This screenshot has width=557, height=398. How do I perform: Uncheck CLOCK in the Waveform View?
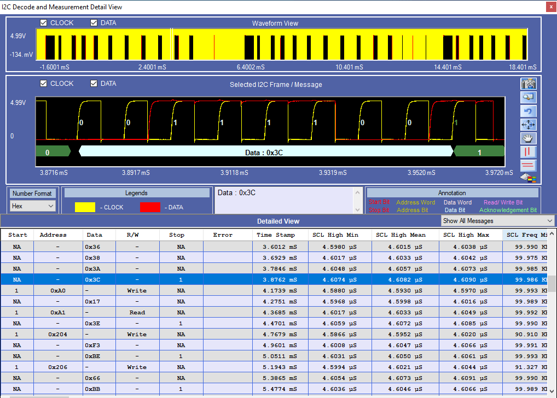44,23
